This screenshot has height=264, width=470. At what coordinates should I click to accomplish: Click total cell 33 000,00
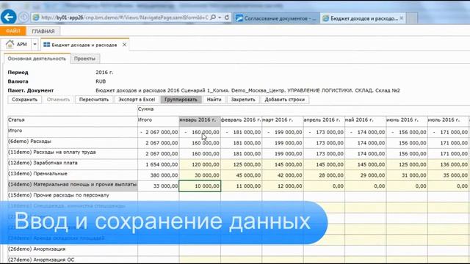pyautogui.click(x=159, y=186)
